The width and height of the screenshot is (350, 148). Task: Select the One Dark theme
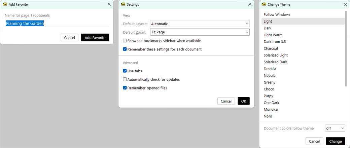[303, 103]
